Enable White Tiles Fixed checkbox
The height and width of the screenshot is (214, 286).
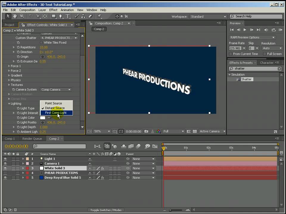point(41,43)
